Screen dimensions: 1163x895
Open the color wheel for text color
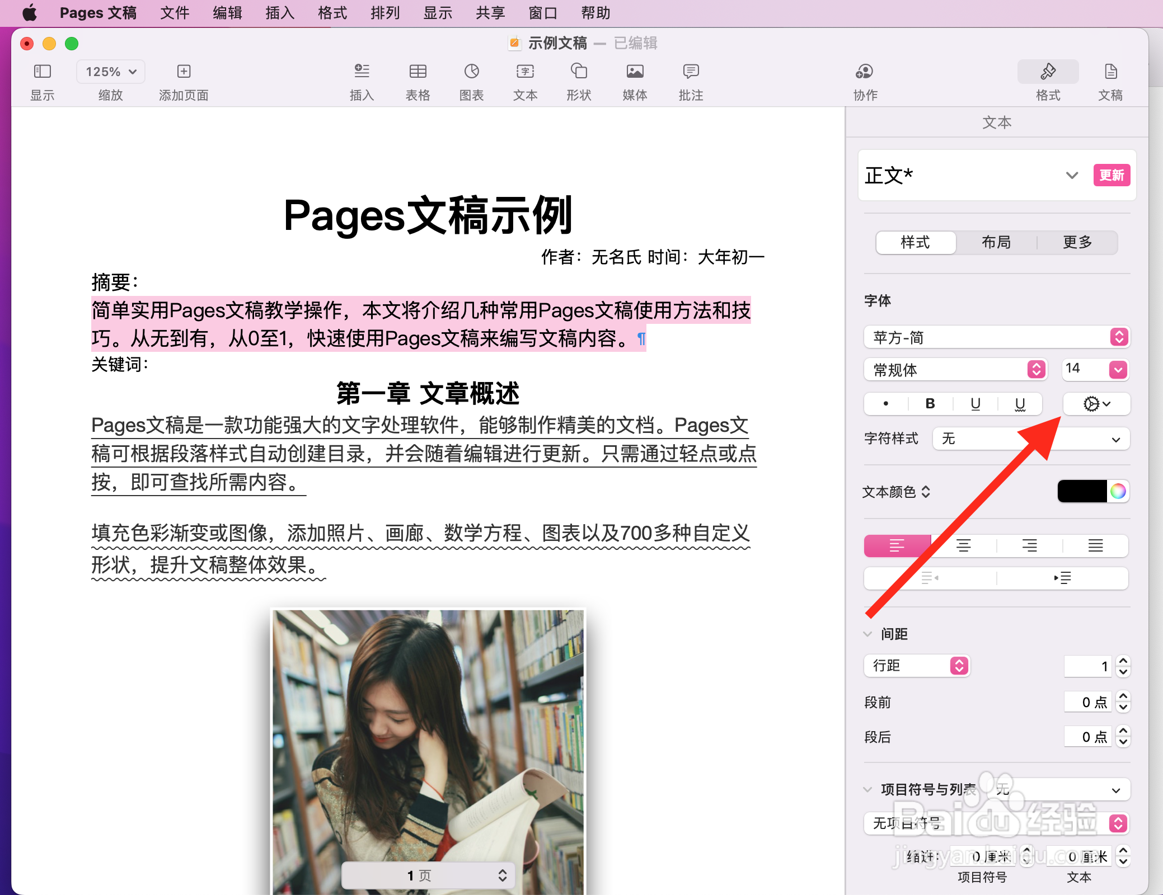click(x=1118, y=491)
